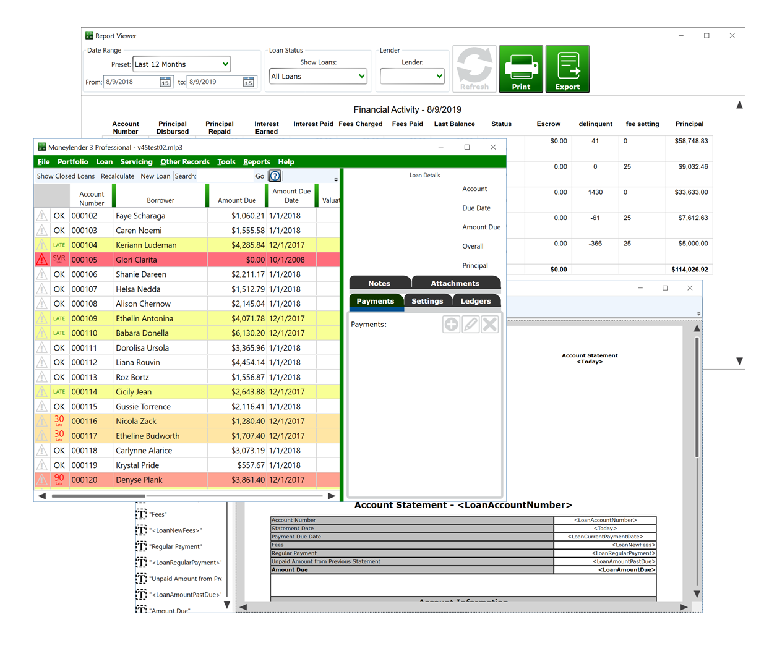Click the 30 late icon for Etheline Budworth
The height and width of the screenshot is (646, 777).
[59, 436]
